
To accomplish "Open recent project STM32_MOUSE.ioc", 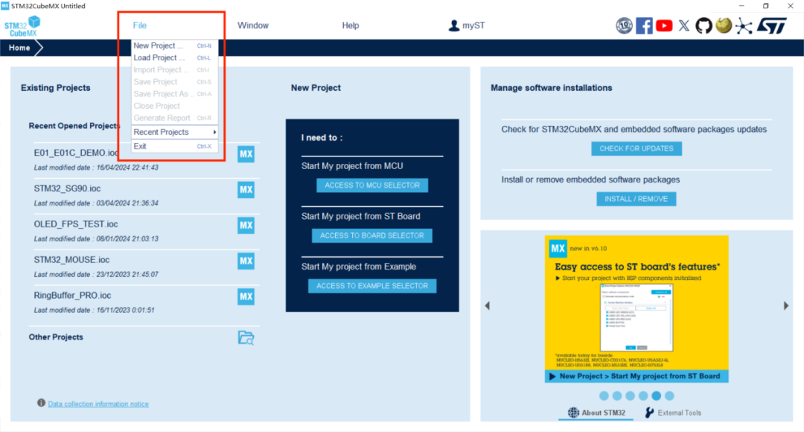I will [x=71, y=260].
